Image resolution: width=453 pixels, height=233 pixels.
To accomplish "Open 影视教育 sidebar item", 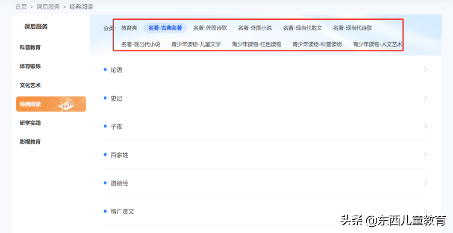I will click(30, 142).
